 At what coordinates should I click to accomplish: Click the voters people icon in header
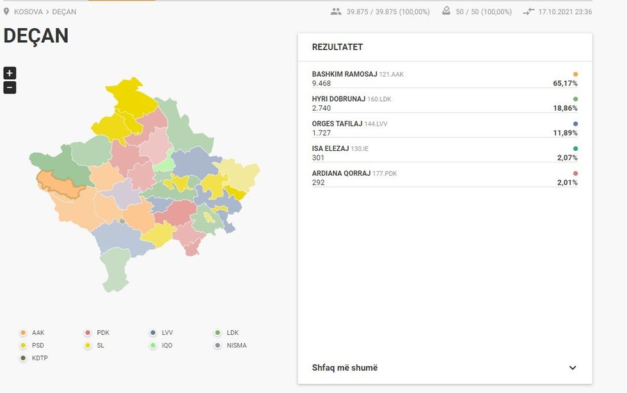(336, 12)
